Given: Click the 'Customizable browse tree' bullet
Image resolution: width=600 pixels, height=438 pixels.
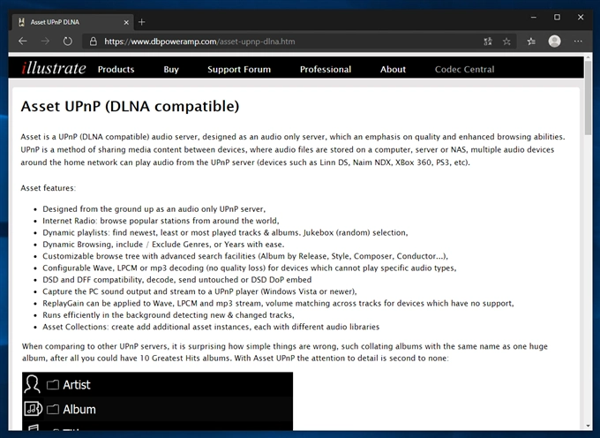Looking at the screenshot, I should click(x=245, y=256).
